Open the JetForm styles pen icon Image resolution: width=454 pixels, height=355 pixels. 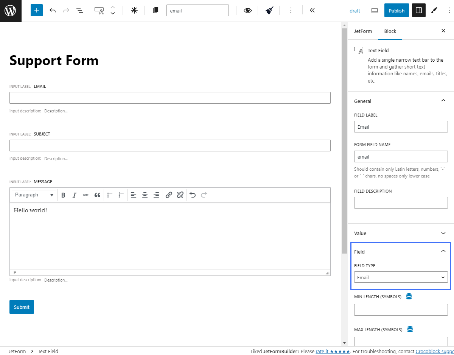point(434,11)
